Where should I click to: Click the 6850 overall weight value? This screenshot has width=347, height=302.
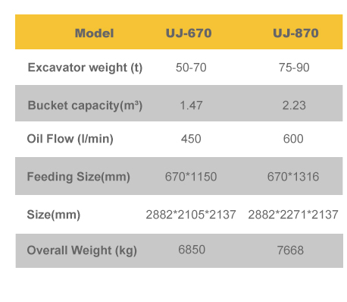click(x=192, y=250)
